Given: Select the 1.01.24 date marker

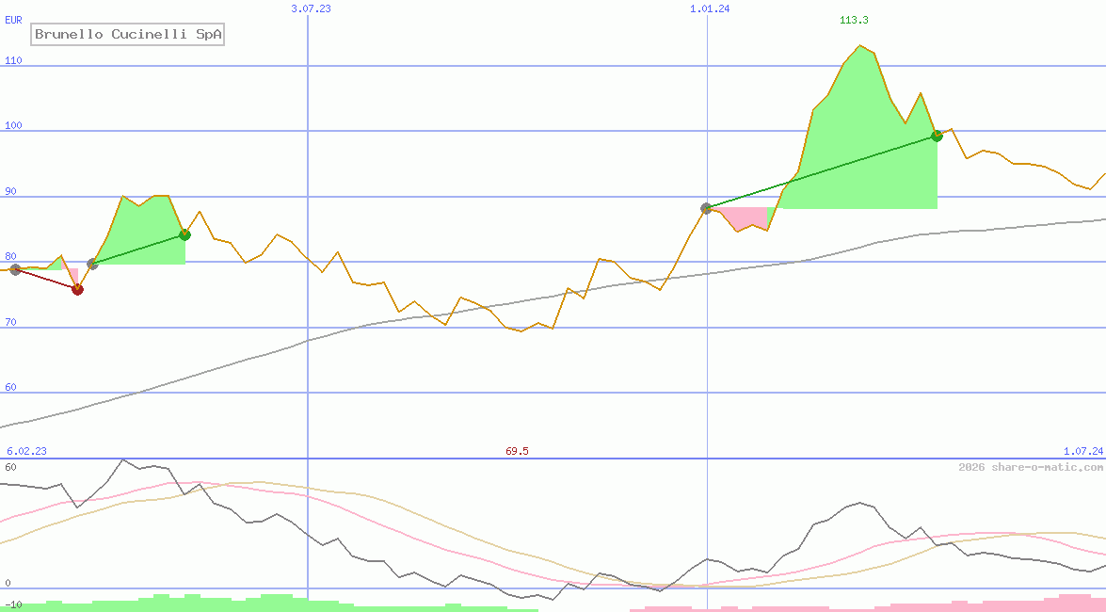Looking at the screenshot, I should tap(709, 8).
